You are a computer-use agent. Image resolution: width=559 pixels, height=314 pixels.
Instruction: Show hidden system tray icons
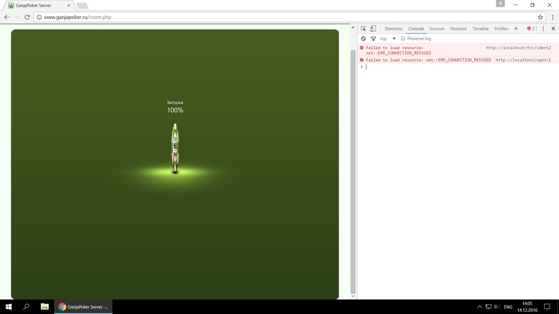[x=480, y=307]
